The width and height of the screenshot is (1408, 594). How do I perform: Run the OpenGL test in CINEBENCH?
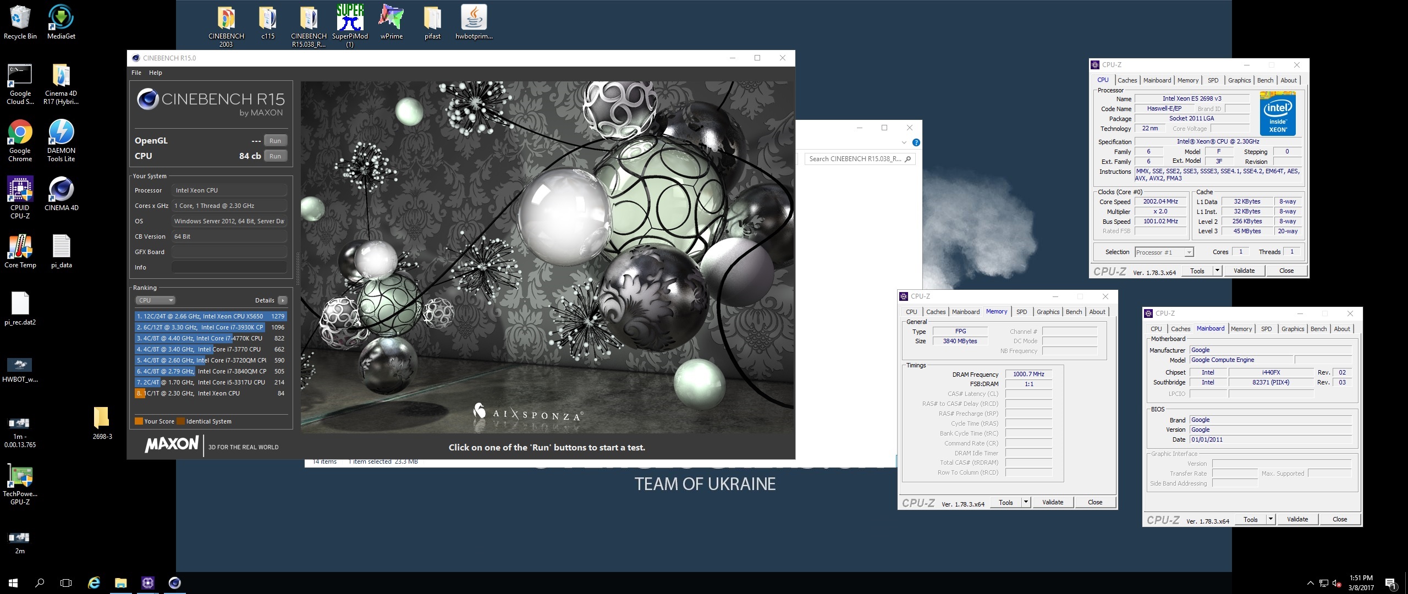275,141
